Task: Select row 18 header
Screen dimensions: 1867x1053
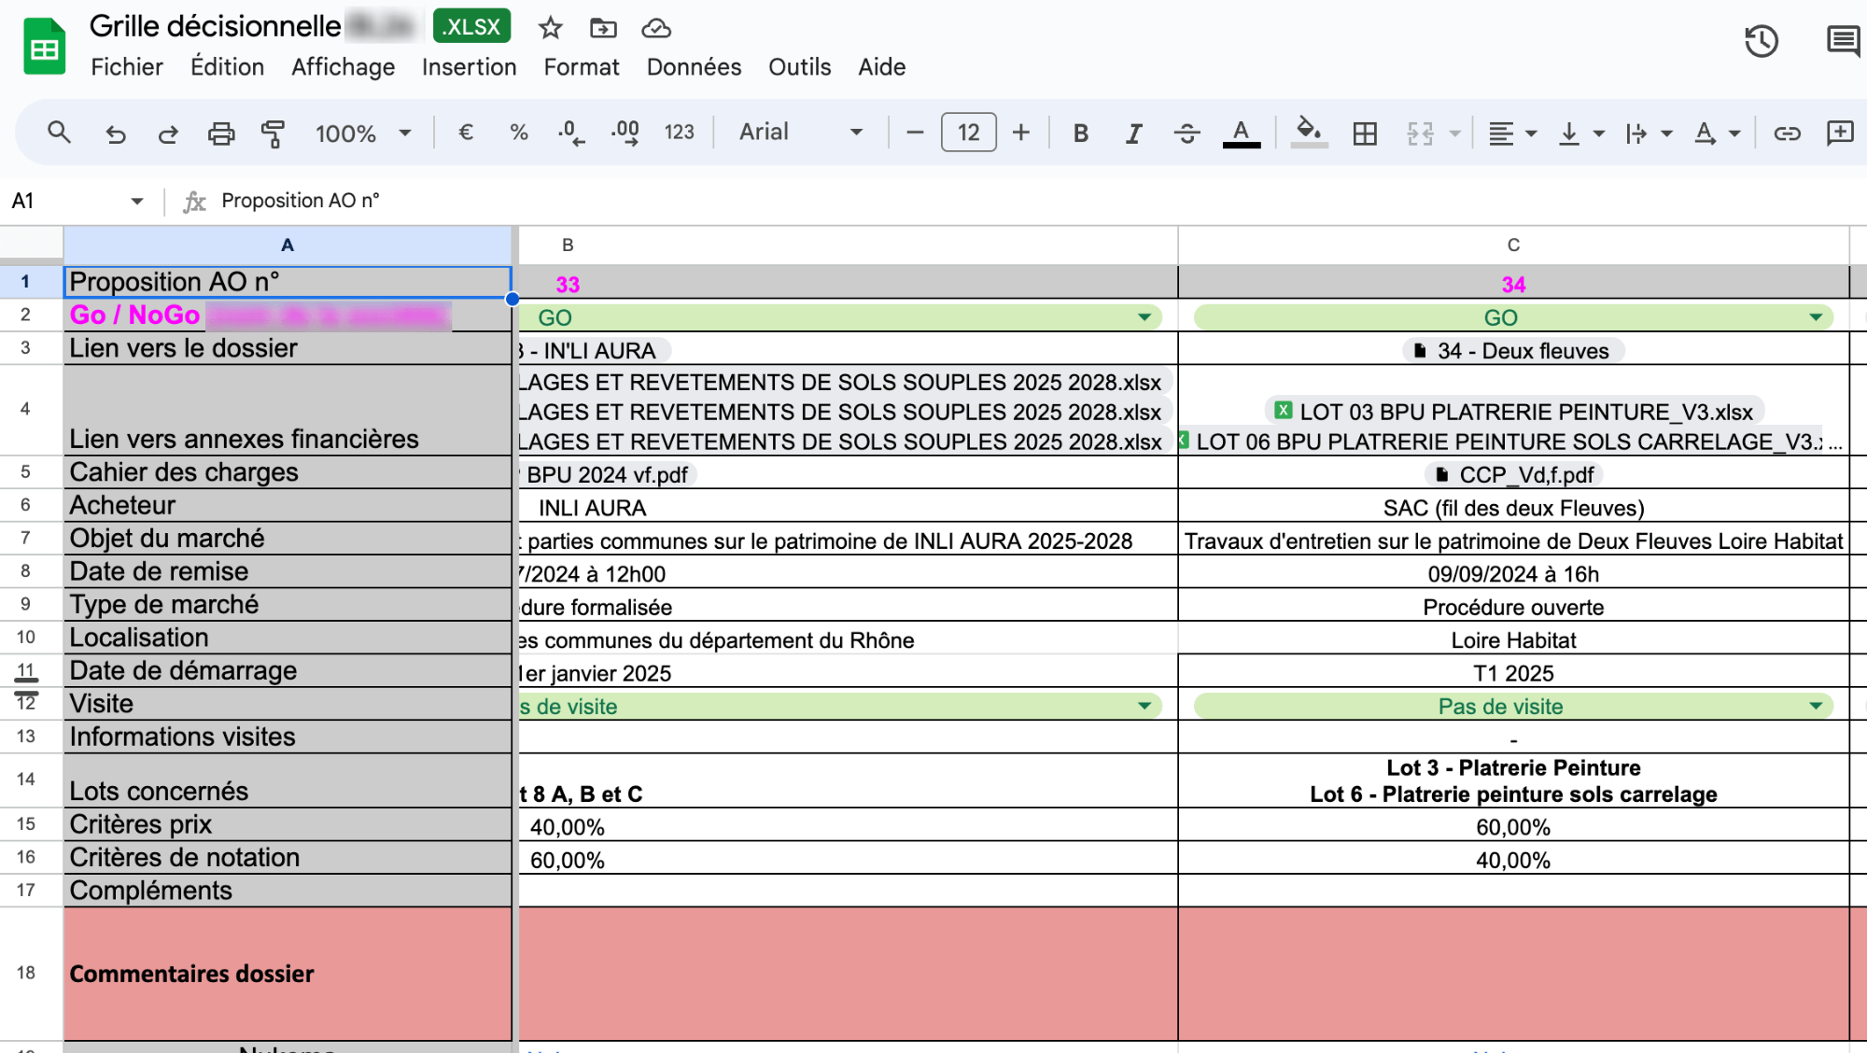Action: [x=26, y=973]
